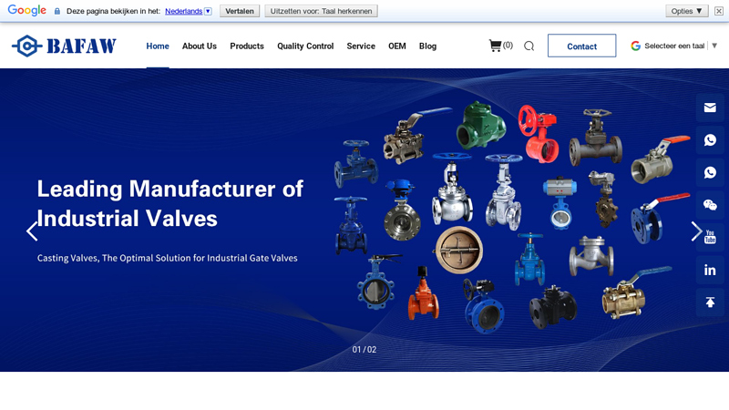729x410 pixels.
Task: Open the Products menu item
Action: [x=247, y=46]
